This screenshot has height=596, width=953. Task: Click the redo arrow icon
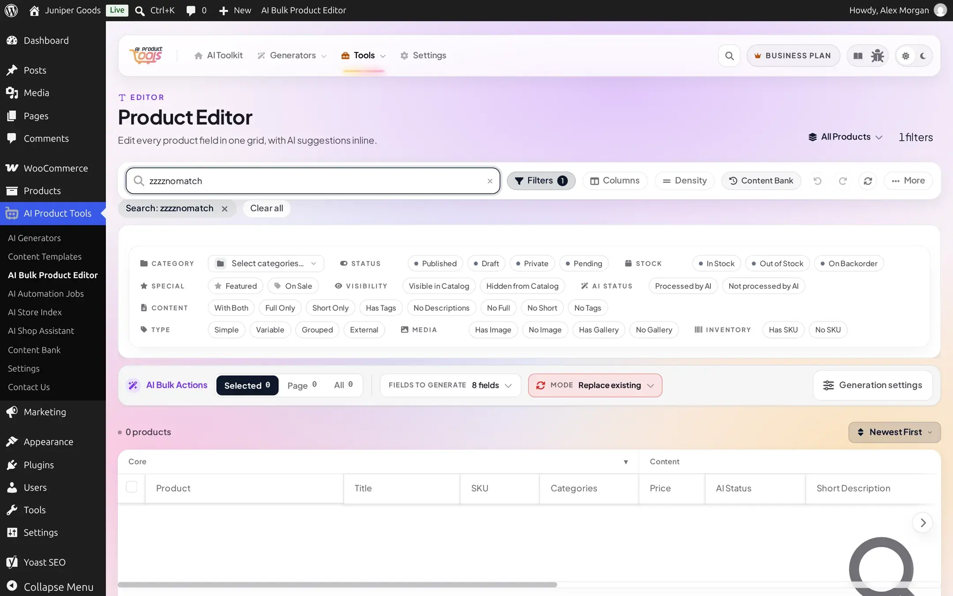[843, 181]
